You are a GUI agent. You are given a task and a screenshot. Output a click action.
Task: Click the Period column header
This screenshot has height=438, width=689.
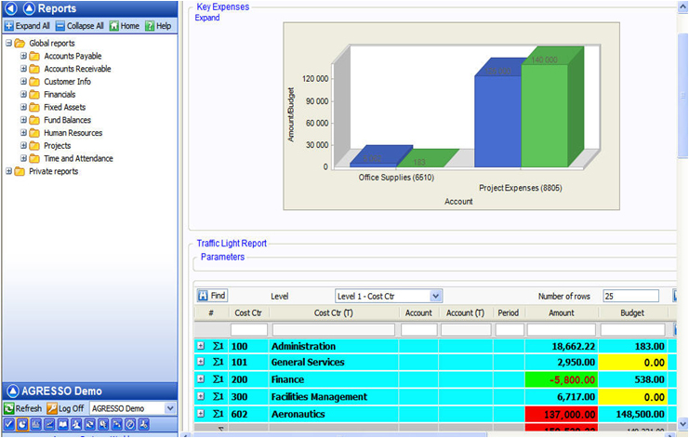click(509, 312)
